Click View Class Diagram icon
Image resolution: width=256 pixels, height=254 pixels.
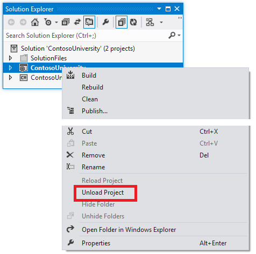coord(150,22)
